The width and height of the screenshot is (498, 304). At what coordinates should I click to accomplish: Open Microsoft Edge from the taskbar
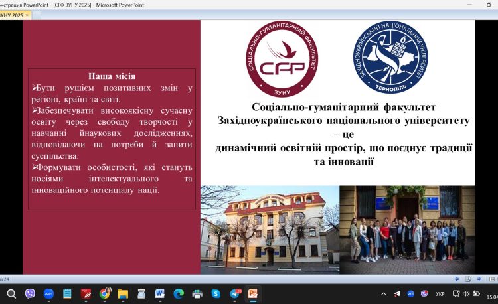click(x=179, y=294)
